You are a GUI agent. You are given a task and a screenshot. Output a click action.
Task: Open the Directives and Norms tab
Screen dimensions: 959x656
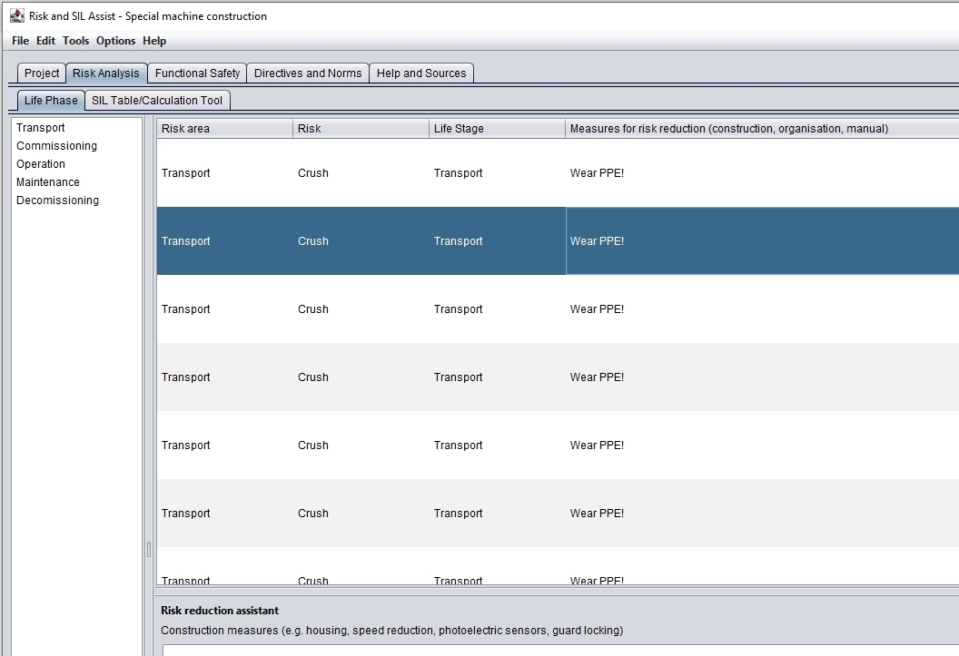point(308,73)
